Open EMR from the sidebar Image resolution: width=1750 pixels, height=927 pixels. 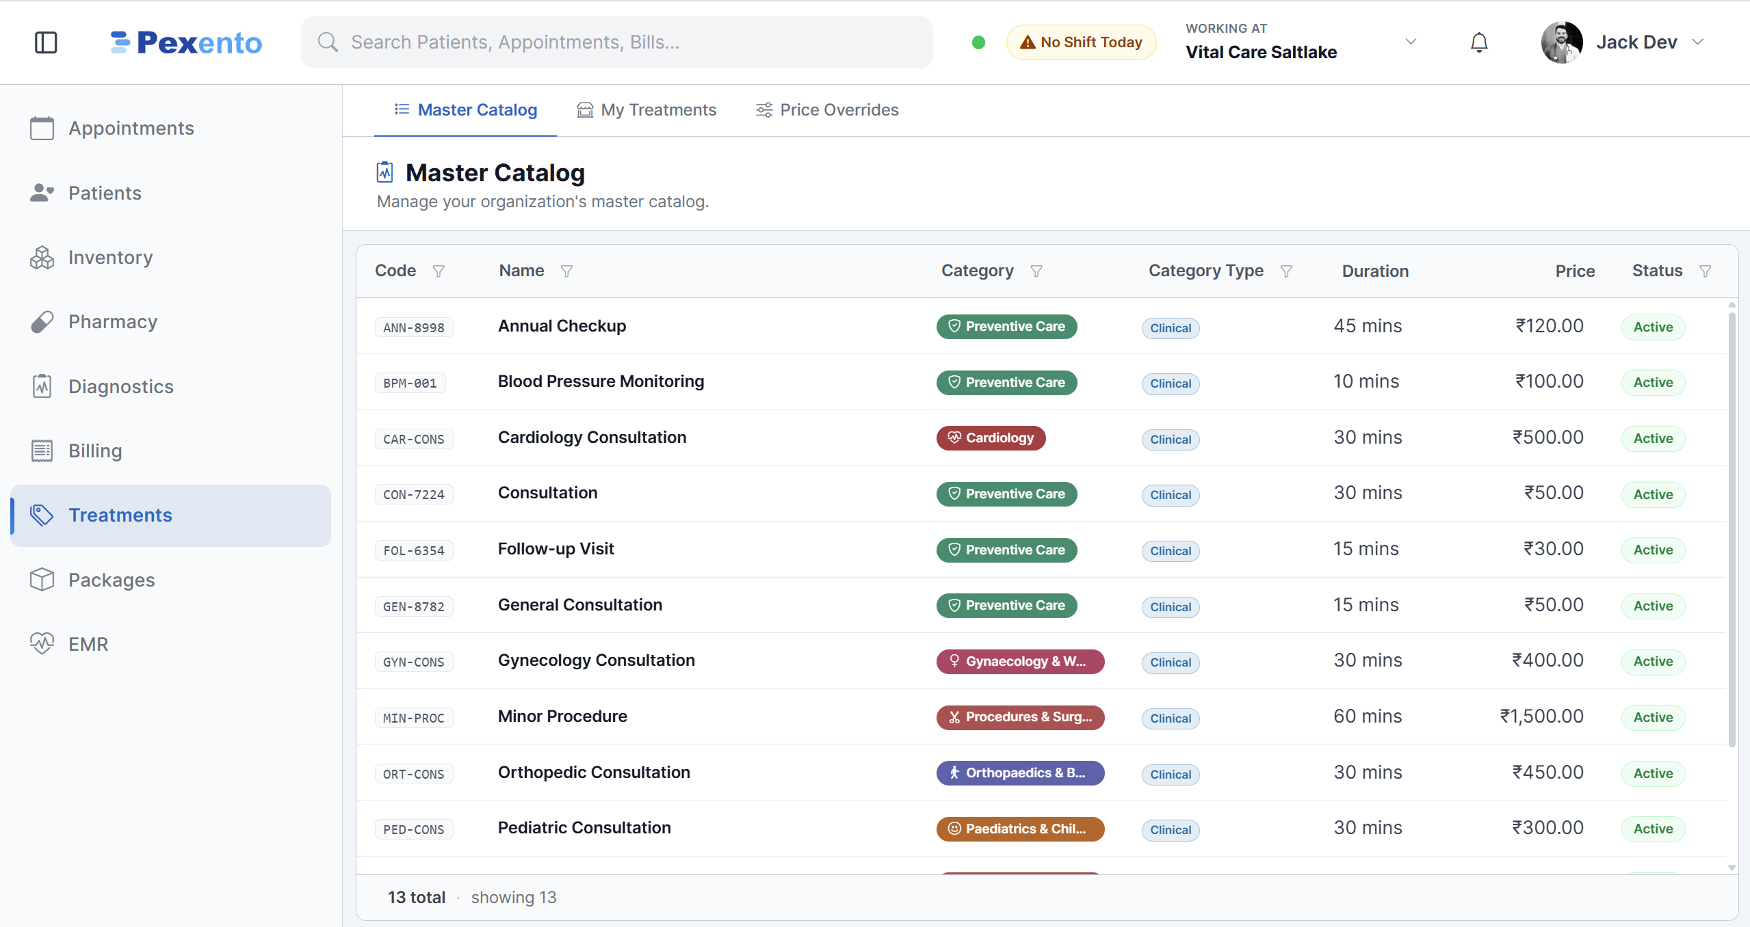170,645
